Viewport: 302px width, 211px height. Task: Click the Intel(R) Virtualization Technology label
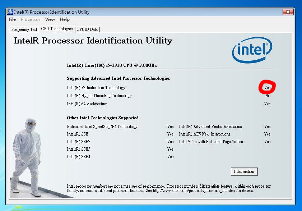click(x=96, y=88)
